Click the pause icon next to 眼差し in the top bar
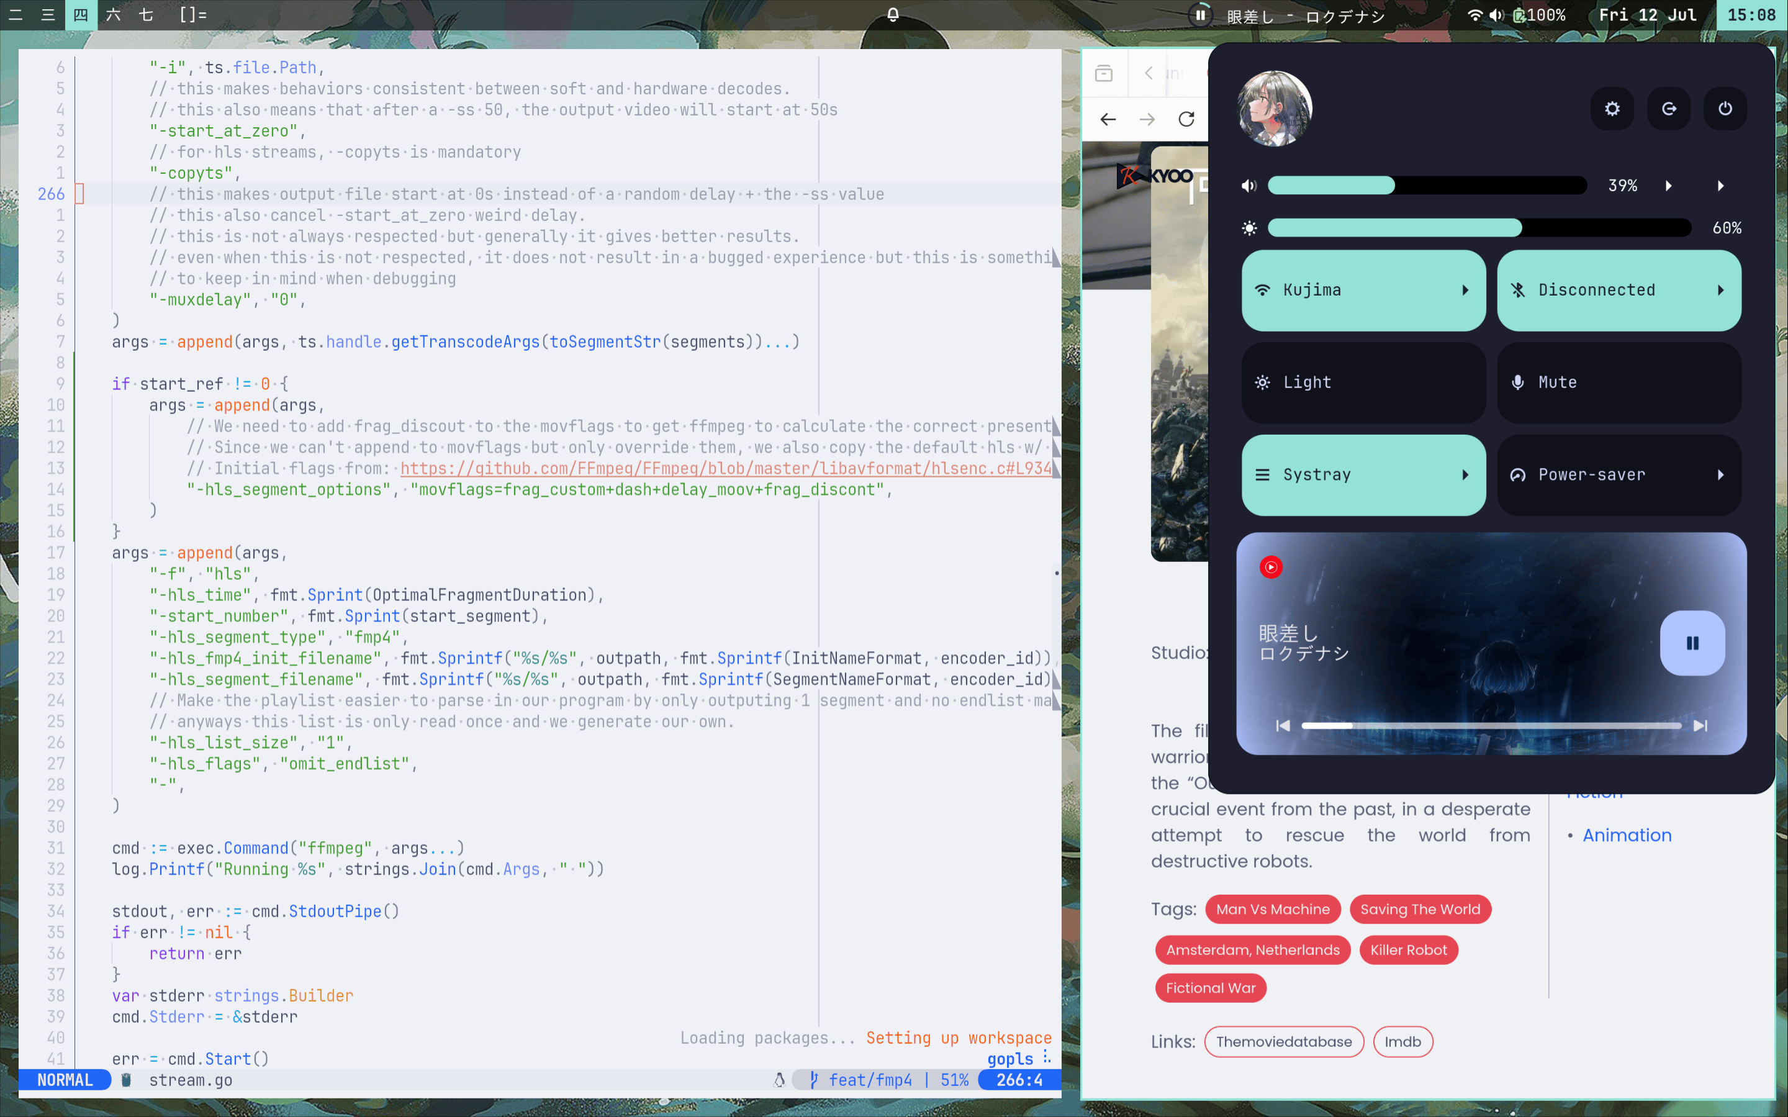 (1201, 15)
